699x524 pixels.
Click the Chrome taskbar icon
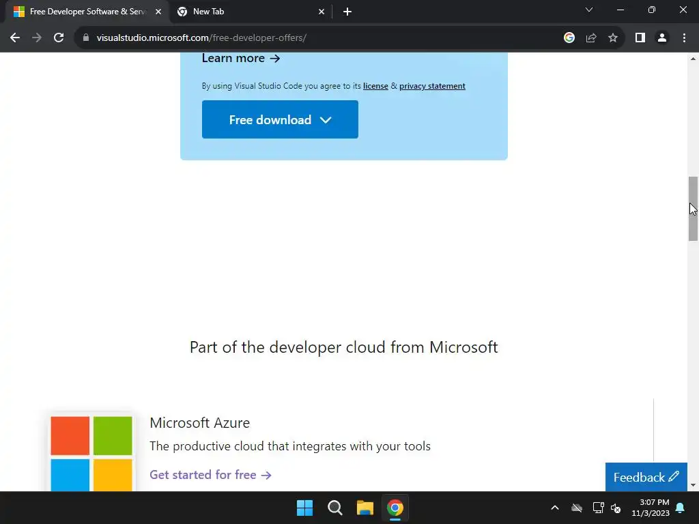pos(395,508)
